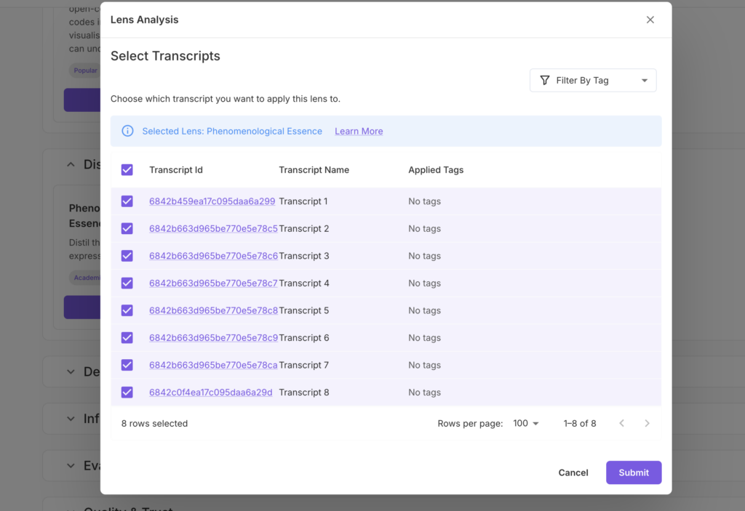Open the Rows per page dropdown

525,423
